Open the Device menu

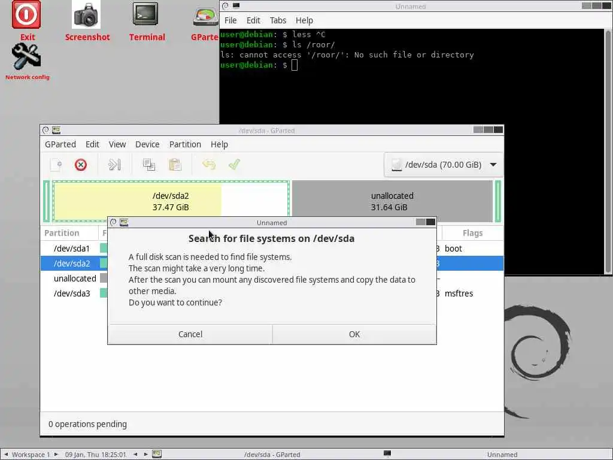click(147, 144)
